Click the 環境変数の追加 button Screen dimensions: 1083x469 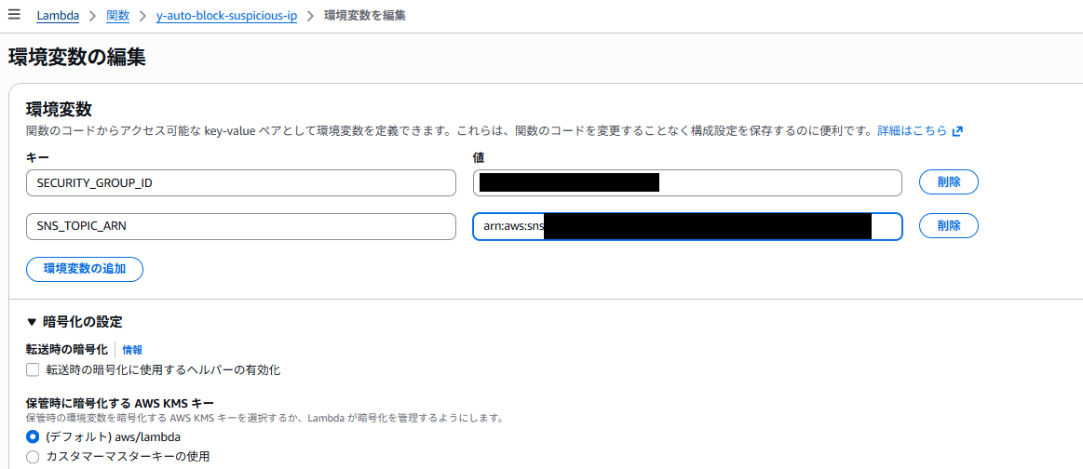pos(84,269)
